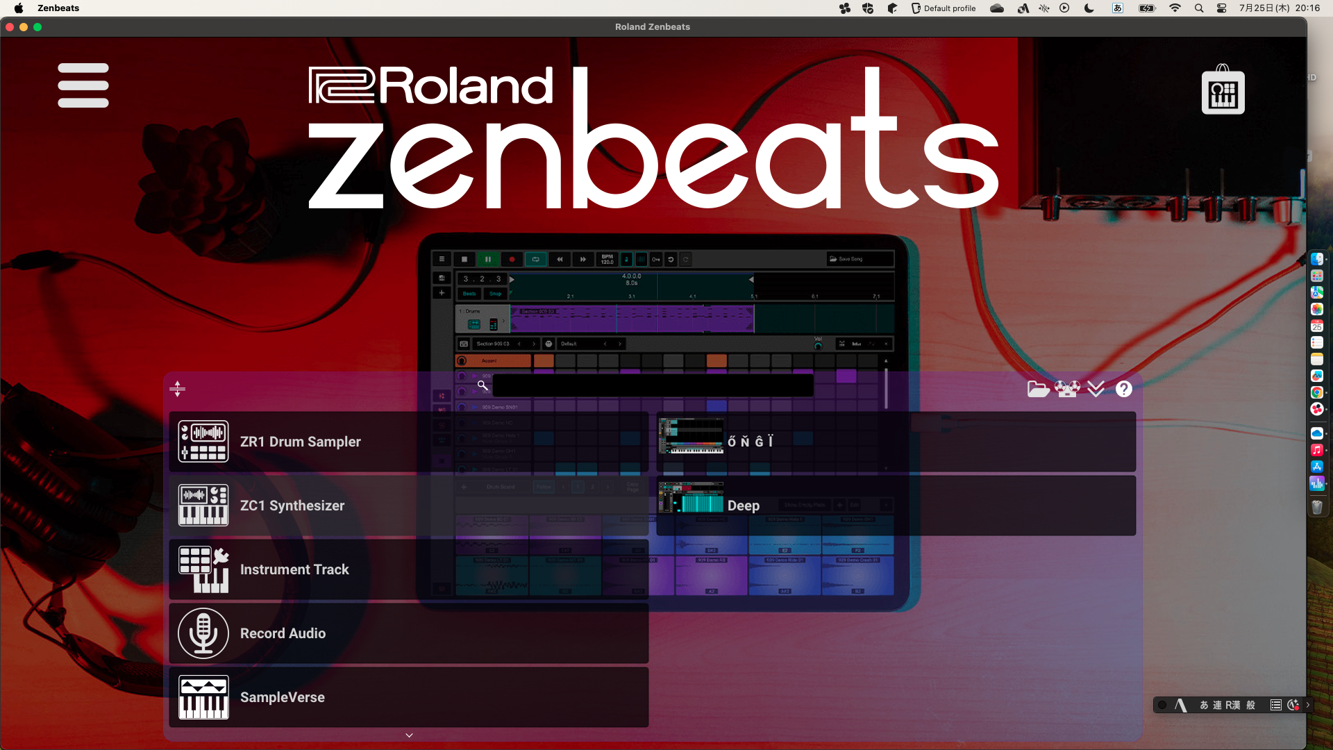Click the magnifier search icon in the panel

[x=483, y=385]
